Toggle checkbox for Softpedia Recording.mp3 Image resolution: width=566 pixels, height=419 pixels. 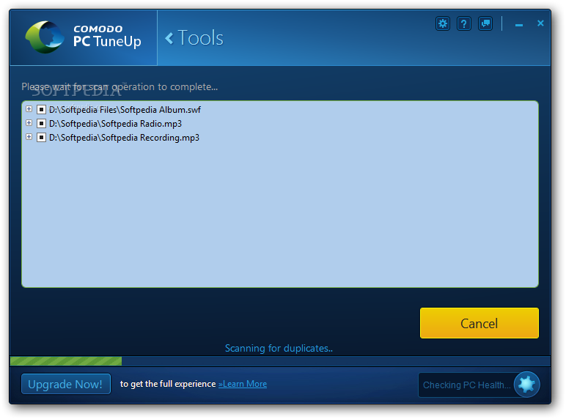pos(41,138)
